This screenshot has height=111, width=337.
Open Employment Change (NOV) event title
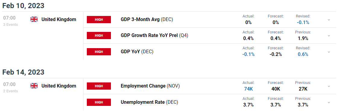(x=150, y=86)
